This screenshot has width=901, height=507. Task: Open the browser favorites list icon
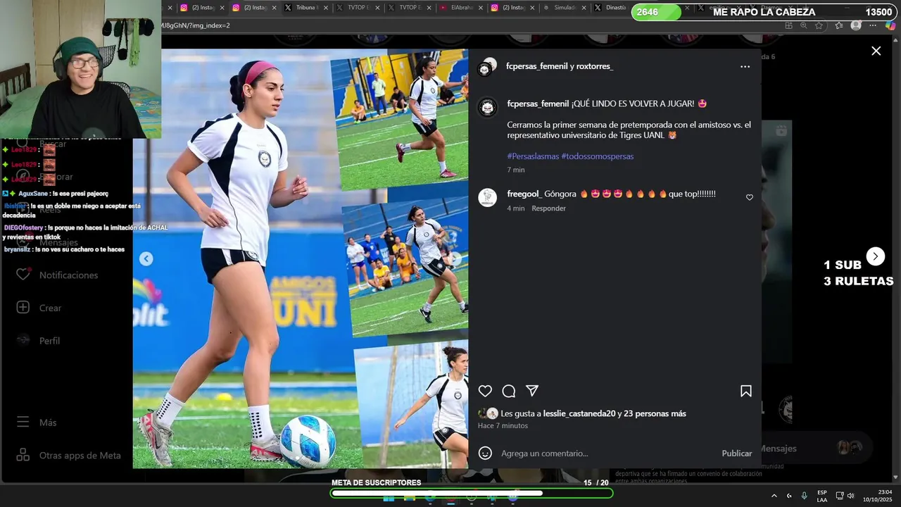pyautogui.click(x=839, y=25)
